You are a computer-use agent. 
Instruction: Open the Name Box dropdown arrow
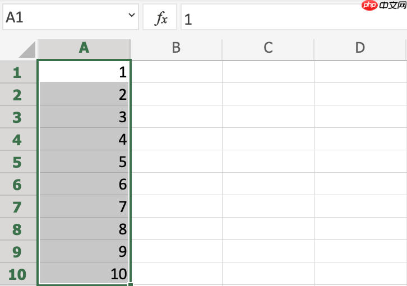tap(132, 15)
